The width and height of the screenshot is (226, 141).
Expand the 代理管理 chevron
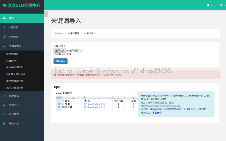(42, 27)
